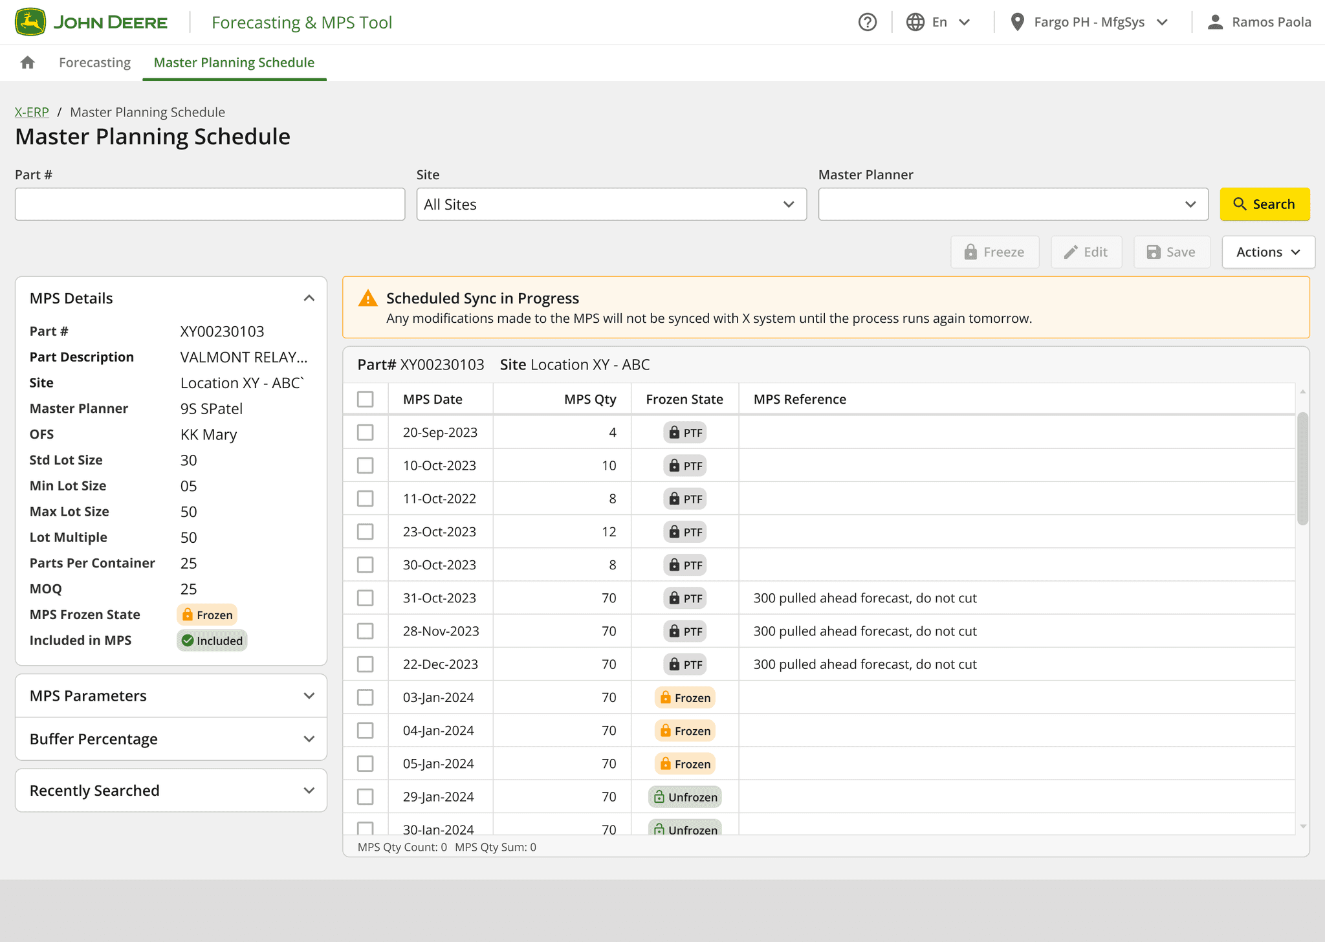This screenshot has height=942, width=1325.
Task: Click the Unfrozen badge for 29-Jan-2024
Action: click(x=684, y=797)
